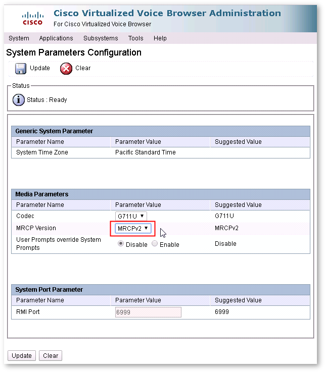Click the 'System Port Parameter' header

(x=49, y=289)
